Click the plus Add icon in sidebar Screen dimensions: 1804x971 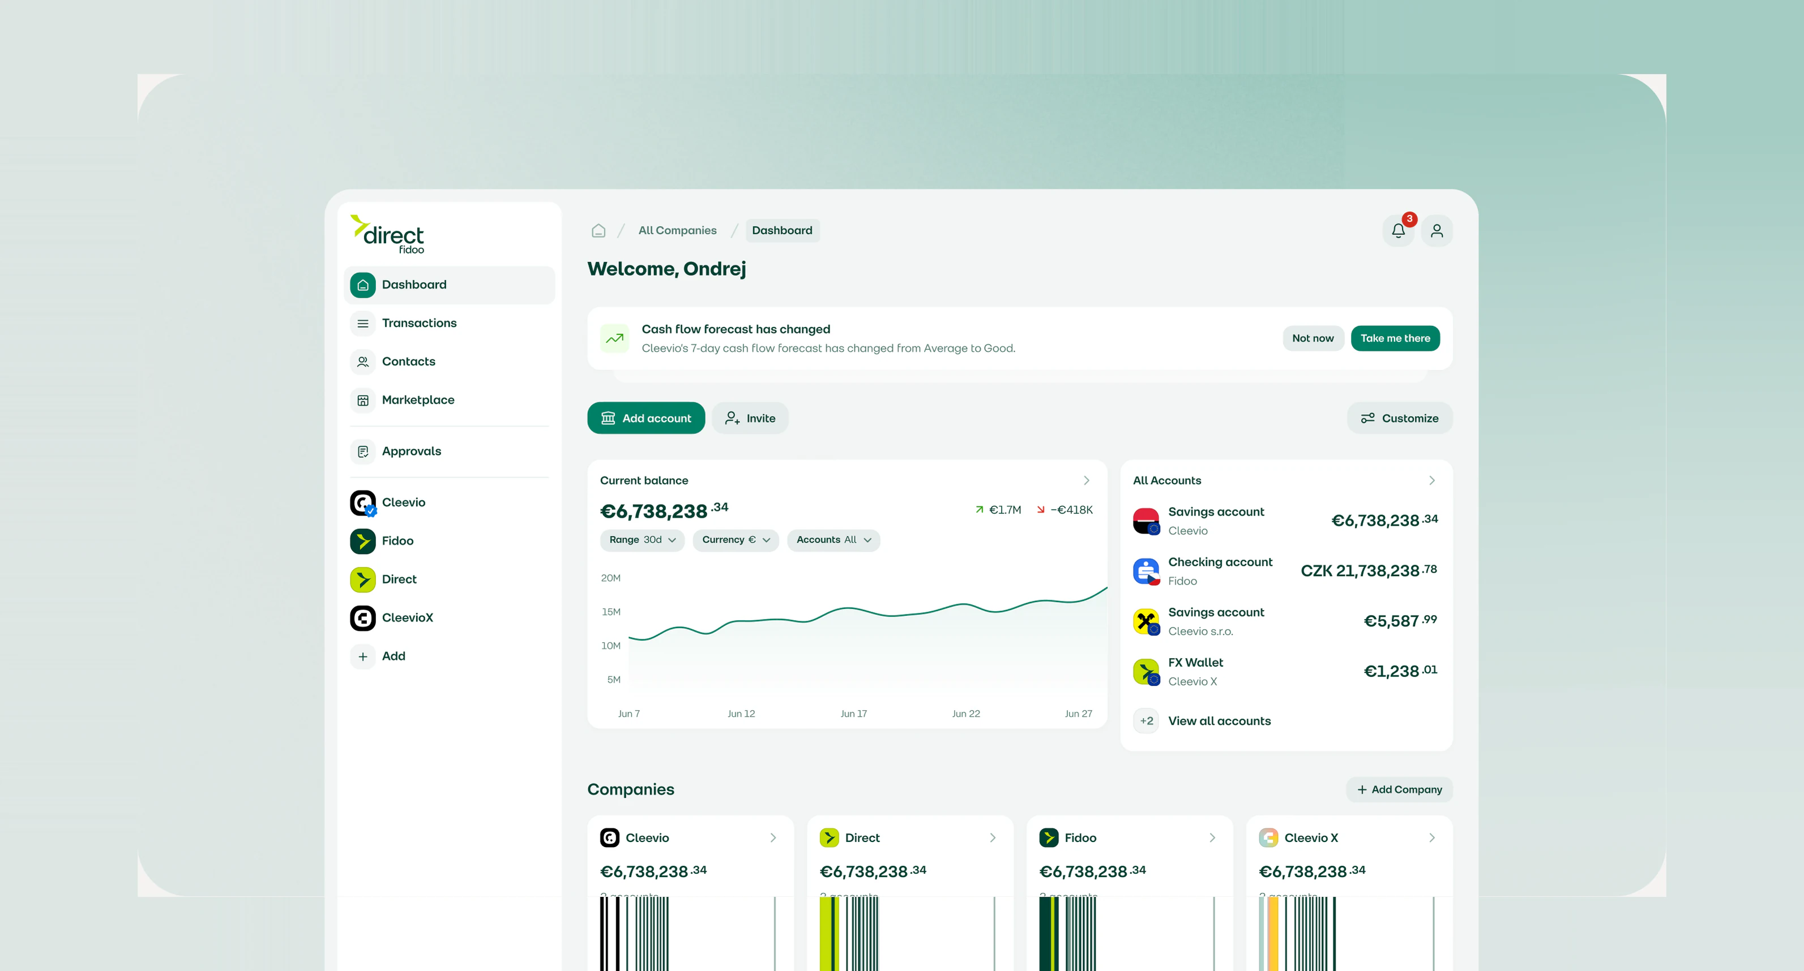[x=363, y=656]
